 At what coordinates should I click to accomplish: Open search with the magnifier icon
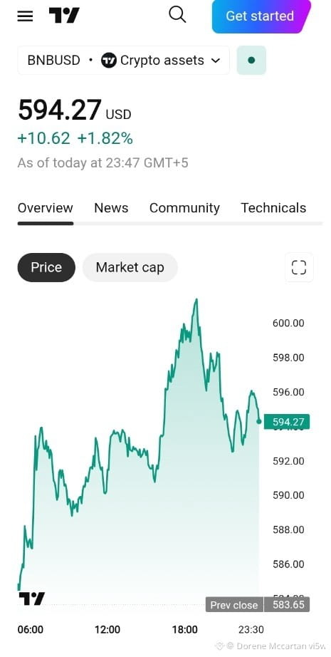coord(177,15)
